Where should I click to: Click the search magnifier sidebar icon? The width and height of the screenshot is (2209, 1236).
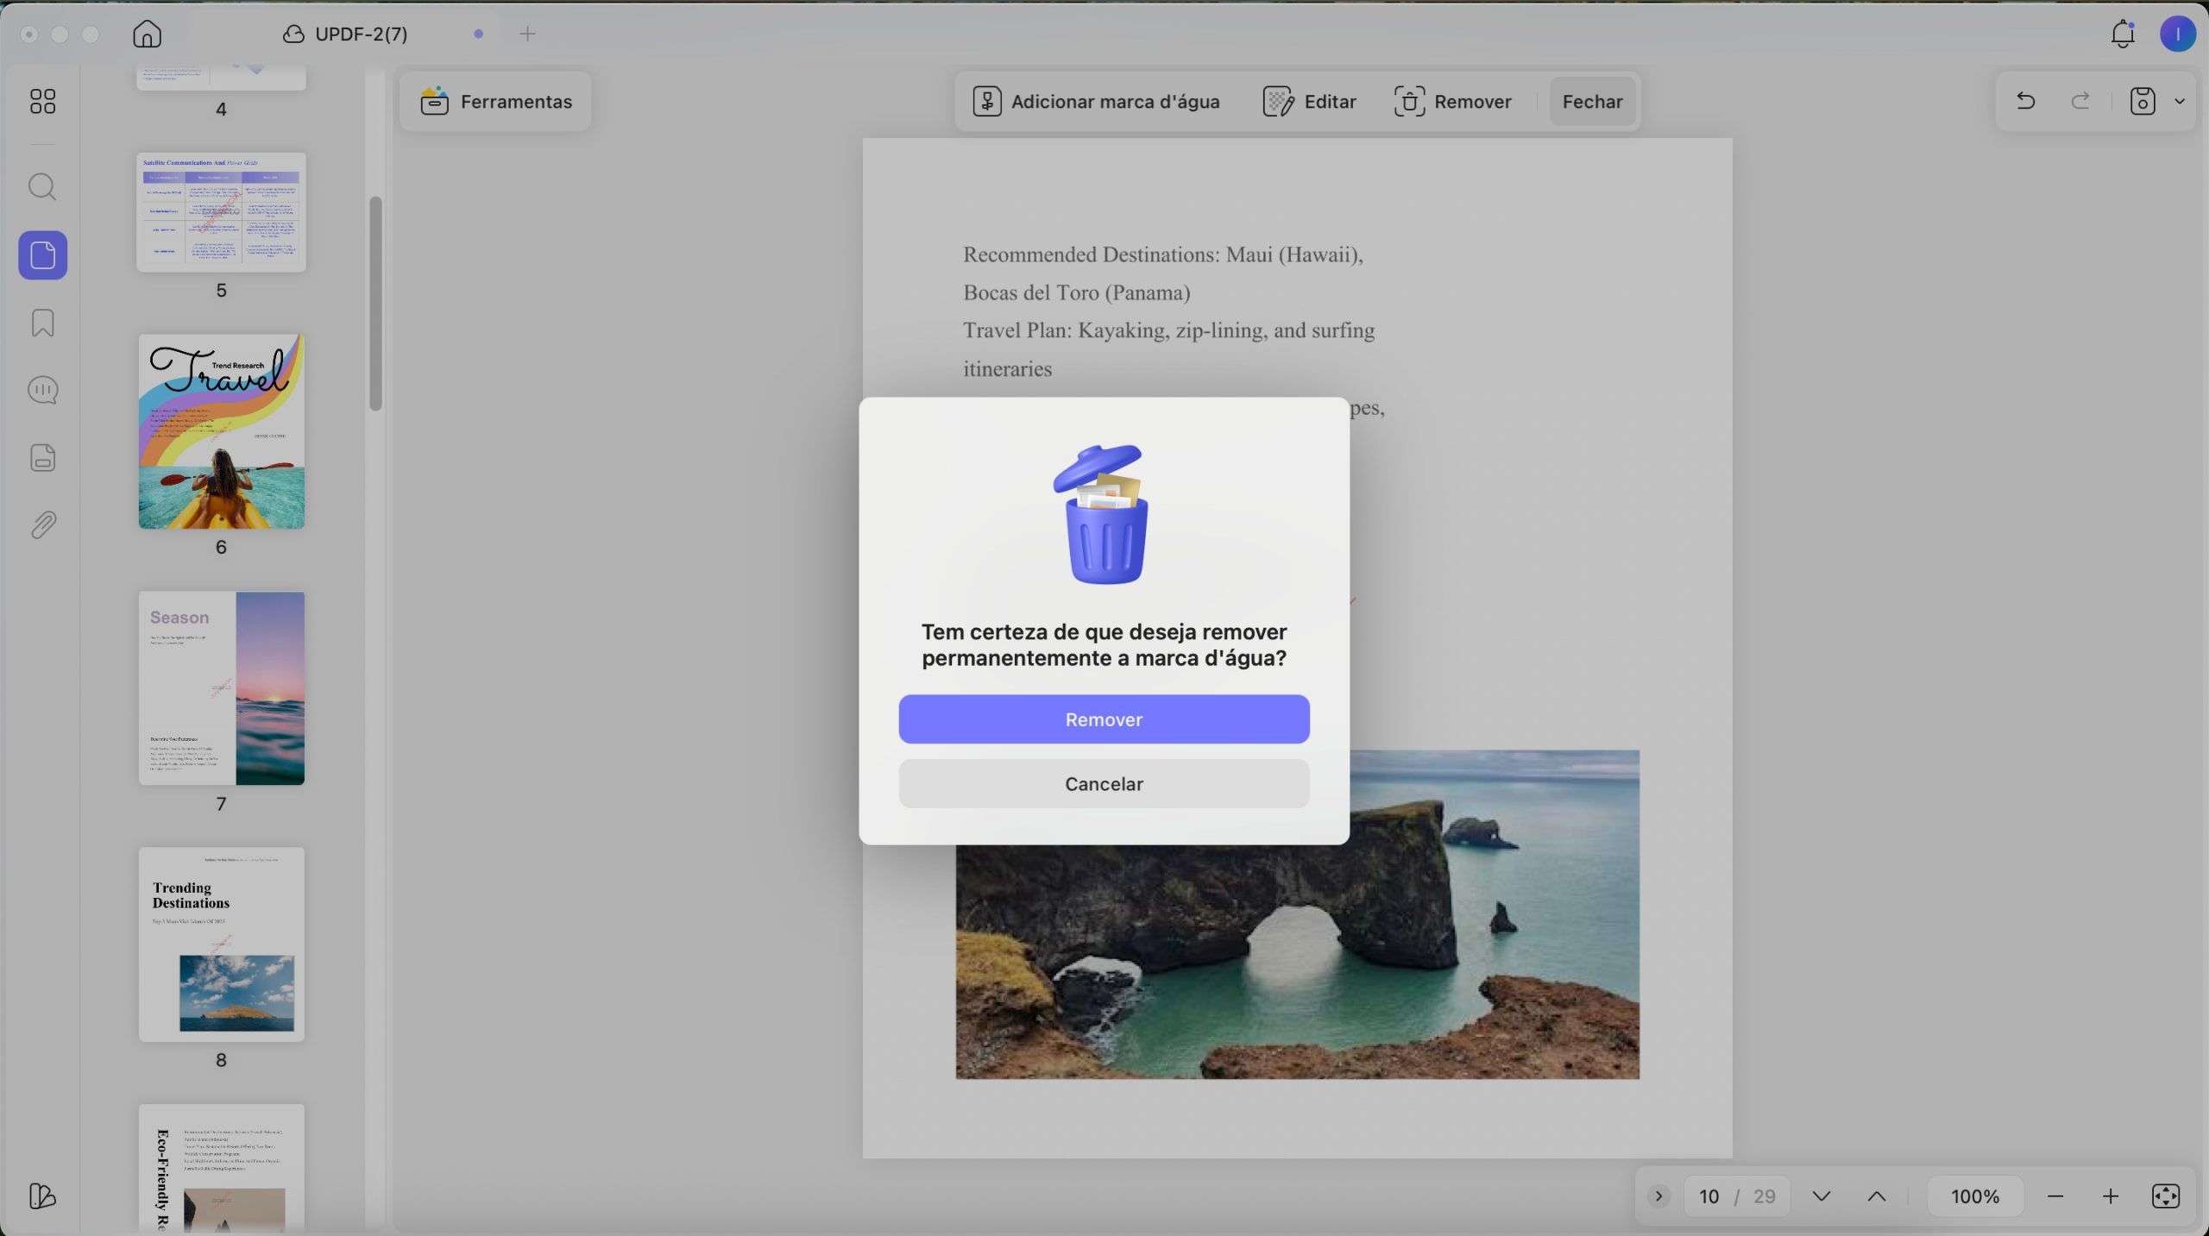(42, 186)
